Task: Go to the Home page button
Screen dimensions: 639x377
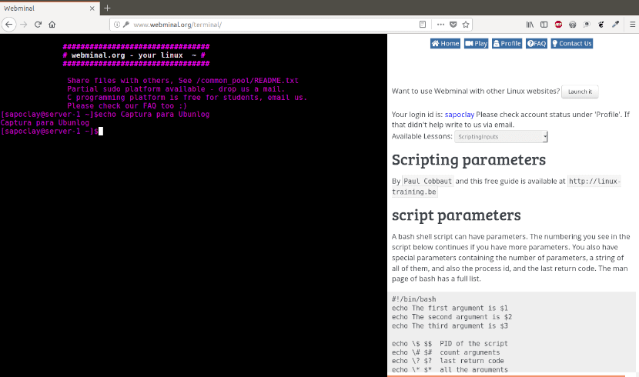Action: click(446, 44)
